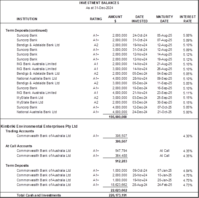Viewport: 199px width, 198px height.
Task: Select maturity date 16-Sep-25
Action: pyautogui.click(x=165, y=88)
